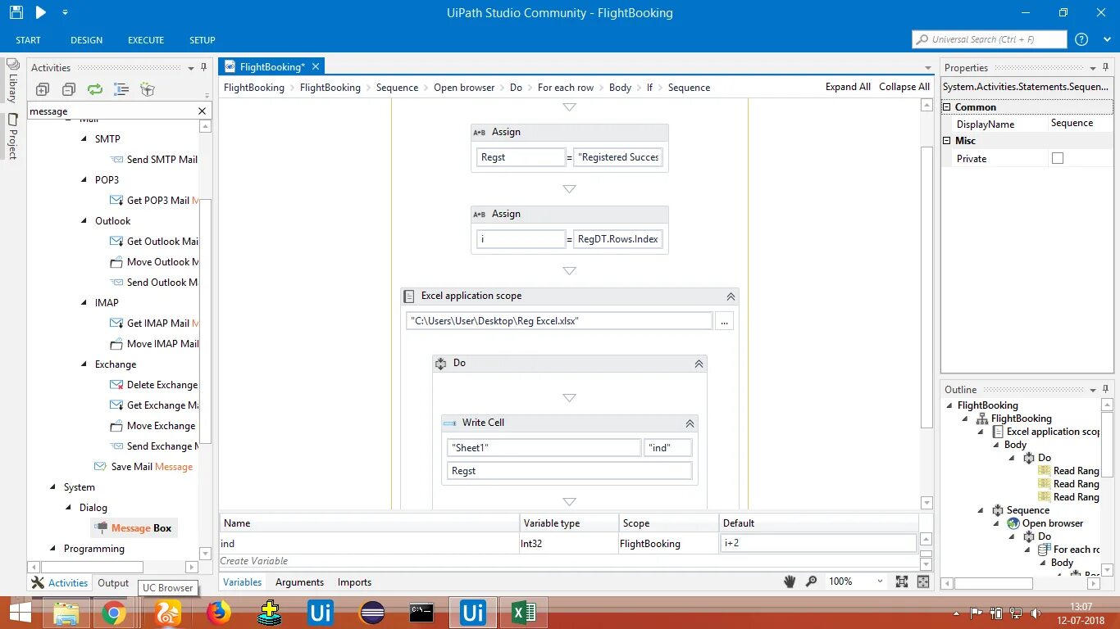Open Manage Packages box icon
1120x629 pixels.
(148, 89)
